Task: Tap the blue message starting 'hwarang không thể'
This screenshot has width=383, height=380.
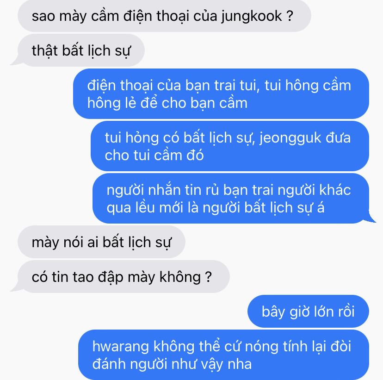Action: [x=223, y=355]
